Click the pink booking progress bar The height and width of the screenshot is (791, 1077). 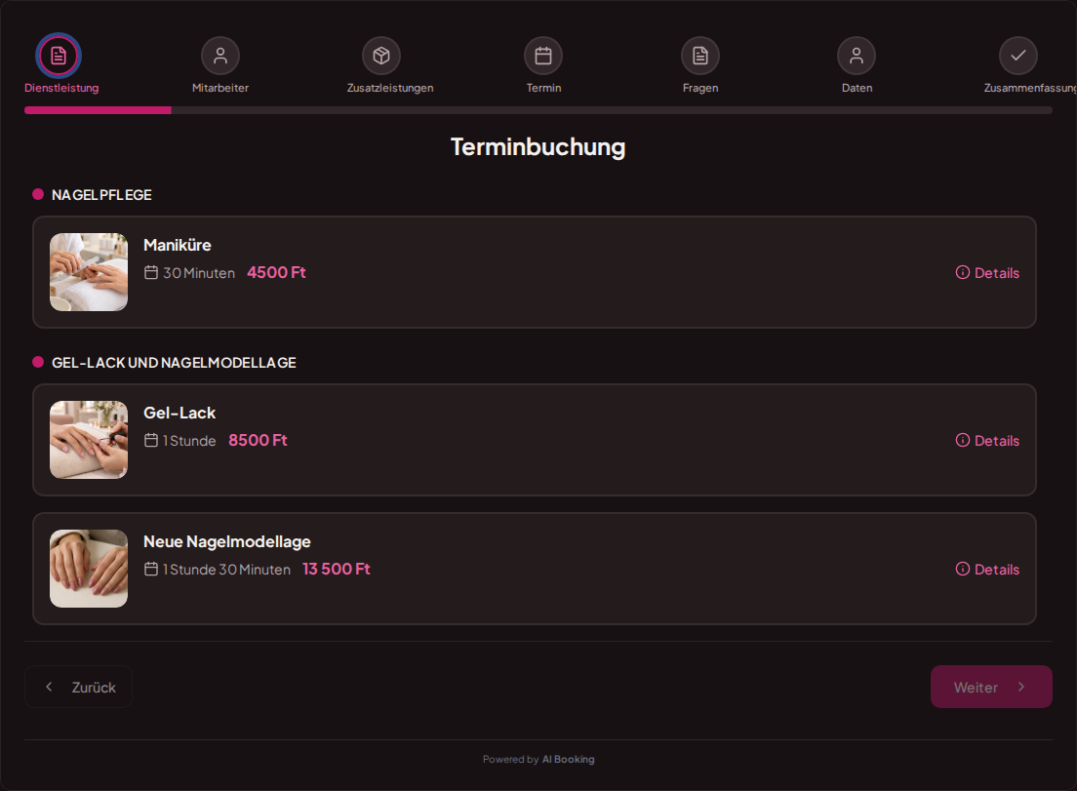pyautogui.click(x=98, y=110)
